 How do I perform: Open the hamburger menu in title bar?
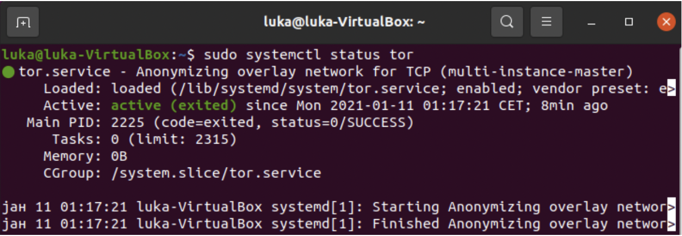(547, 22)
